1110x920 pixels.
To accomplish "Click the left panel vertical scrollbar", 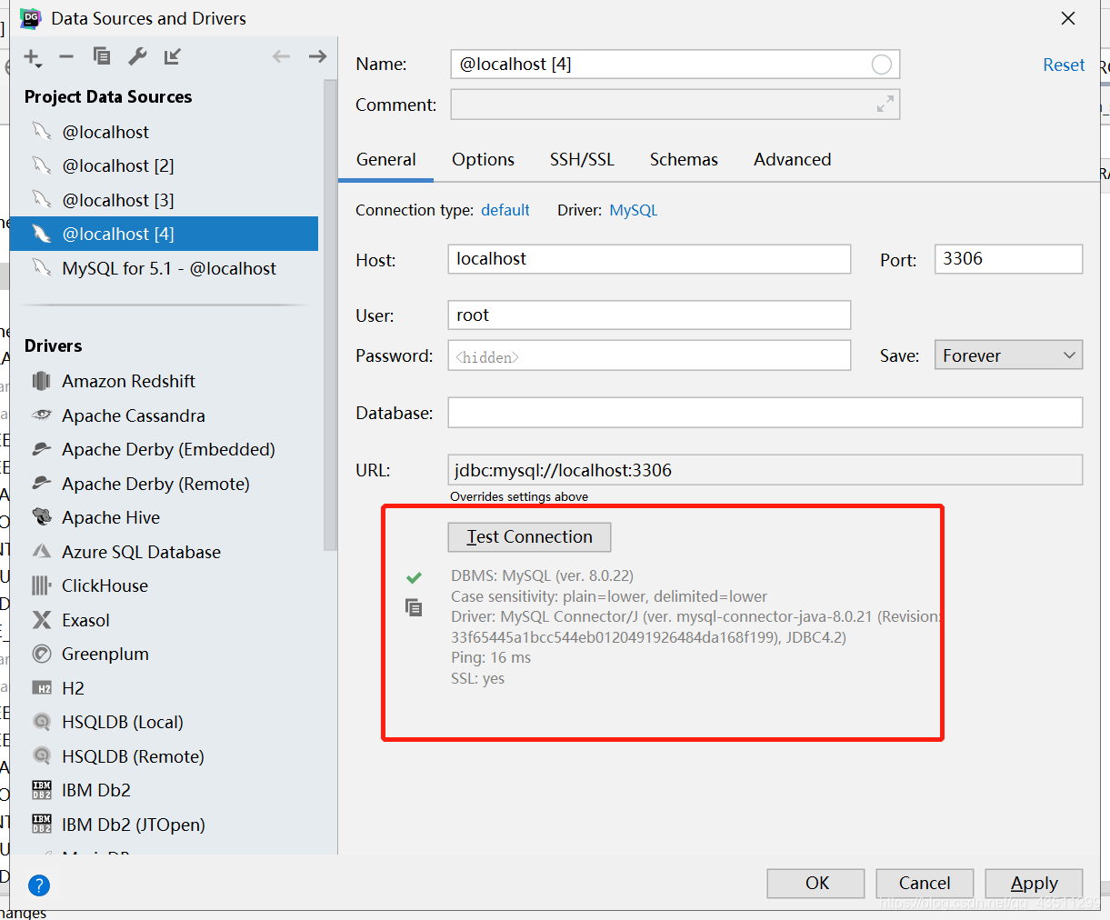I will point(331,314).
